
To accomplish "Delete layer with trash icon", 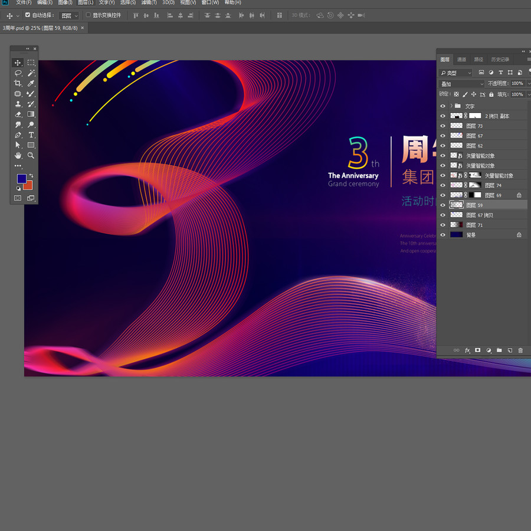I will 520,350.
